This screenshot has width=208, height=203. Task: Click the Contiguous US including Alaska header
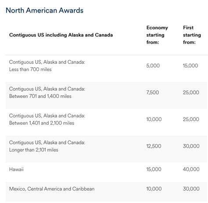click(x=61, y=35)
